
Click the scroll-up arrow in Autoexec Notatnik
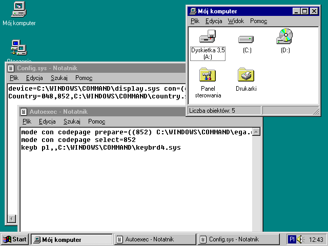256,132
